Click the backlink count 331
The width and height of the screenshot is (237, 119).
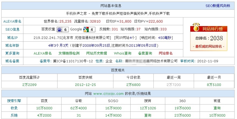coord(115,29)
